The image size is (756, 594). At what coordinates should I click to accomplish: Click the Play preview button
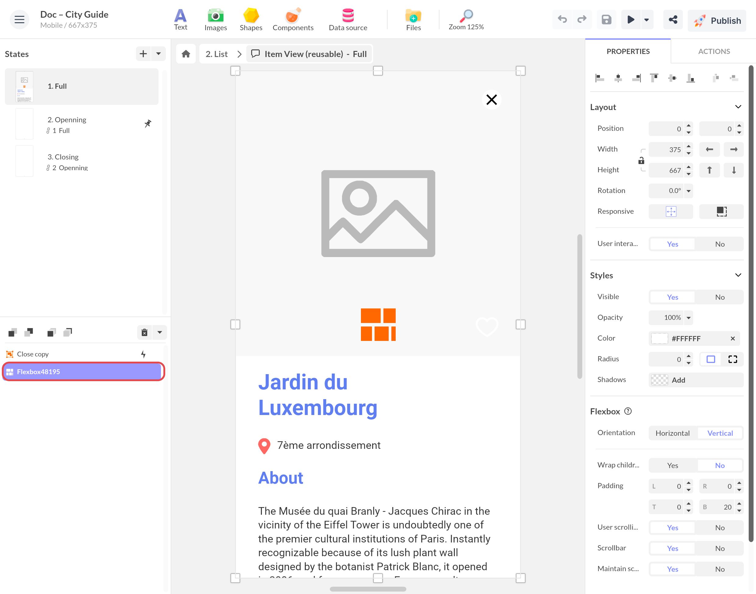click(x=630, y=20)
